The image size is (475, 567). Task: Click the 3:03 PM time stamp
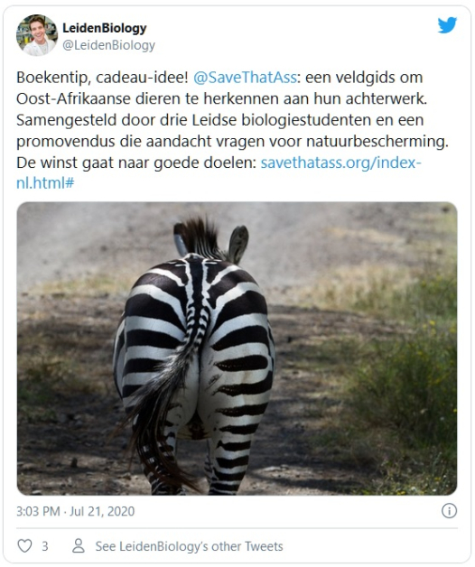(38, 511)
